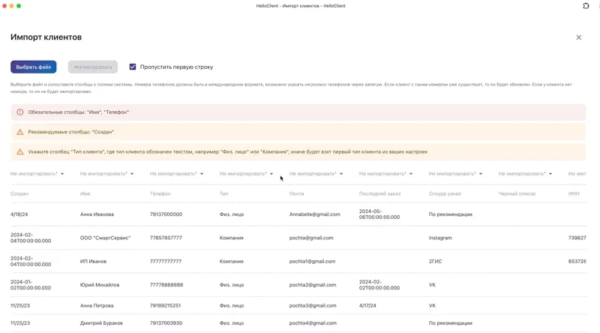The width and height of the screenshot is (600, 333).
Task: Close the import clients dialog
Action: click(x=578, y=37)
